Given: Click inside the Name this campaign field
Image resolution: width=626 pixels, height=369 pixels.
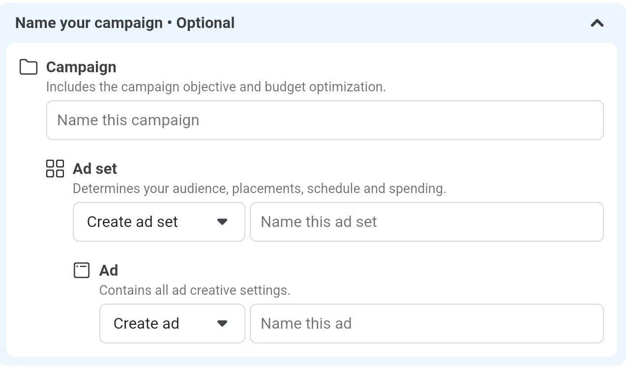Looking at the screenshot, I should (325, 120).
